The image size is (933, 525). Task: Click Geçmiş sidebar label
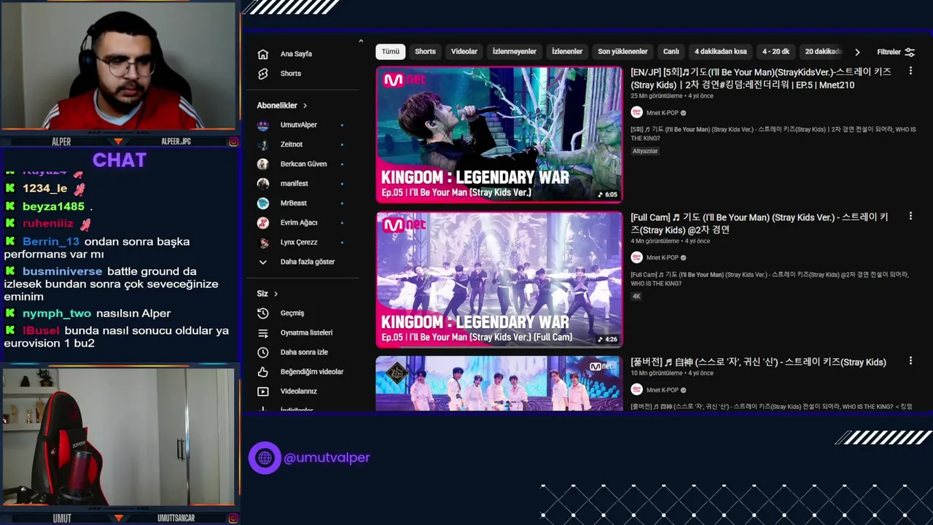(292, 313)
